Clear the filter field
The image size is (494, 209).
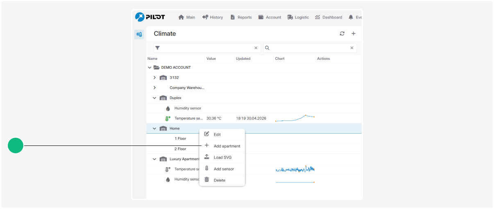click(256, 48)
